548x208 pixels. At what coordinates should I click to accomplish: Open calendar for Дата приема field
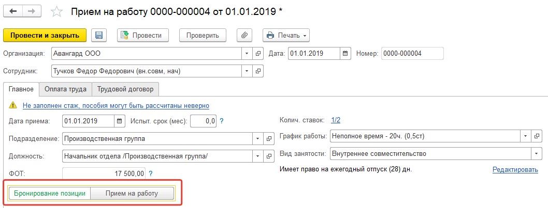click(119, 121)
